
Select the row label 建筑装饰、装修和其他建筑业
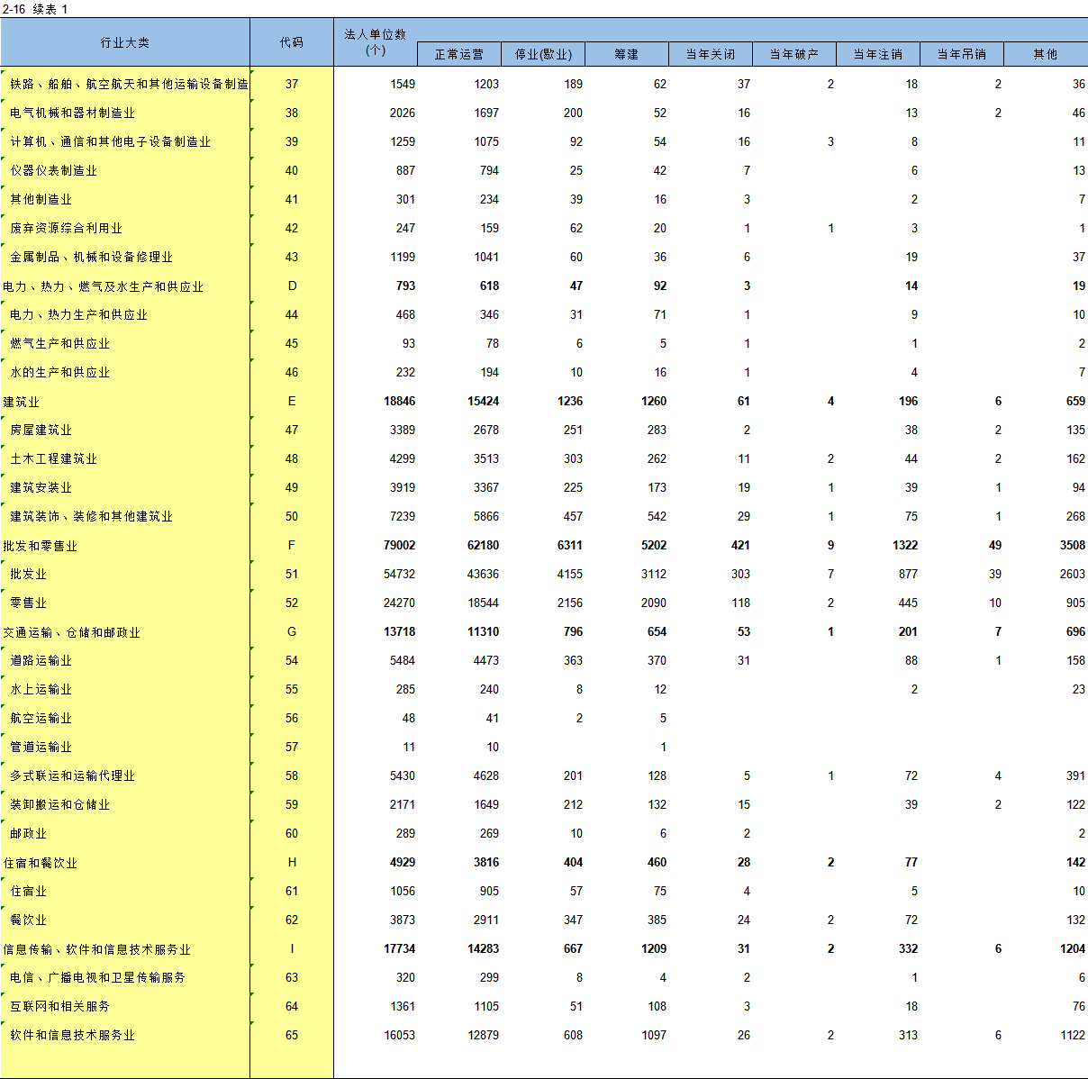(91, 516)
